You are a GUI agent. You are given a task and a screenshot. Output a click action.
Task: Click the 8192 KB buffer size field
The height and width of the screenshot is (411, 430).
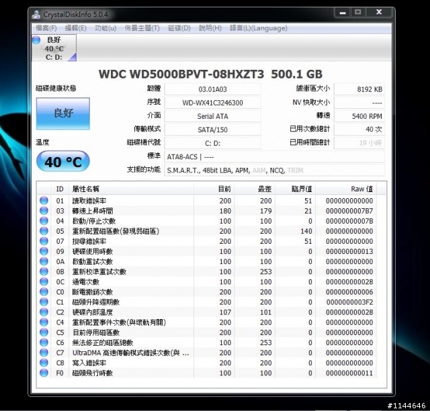click(x=359, y=89)
